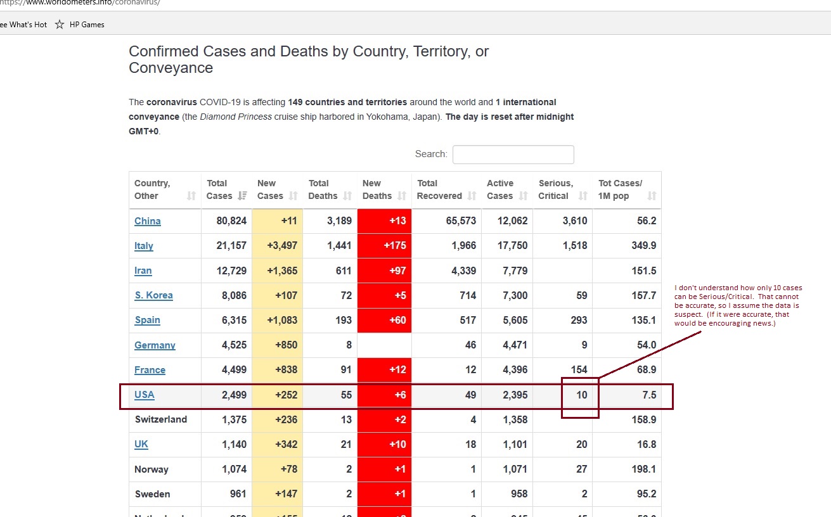Select the UK country link
The height and width of the screenshot is (517, 831).
[141, 444]
